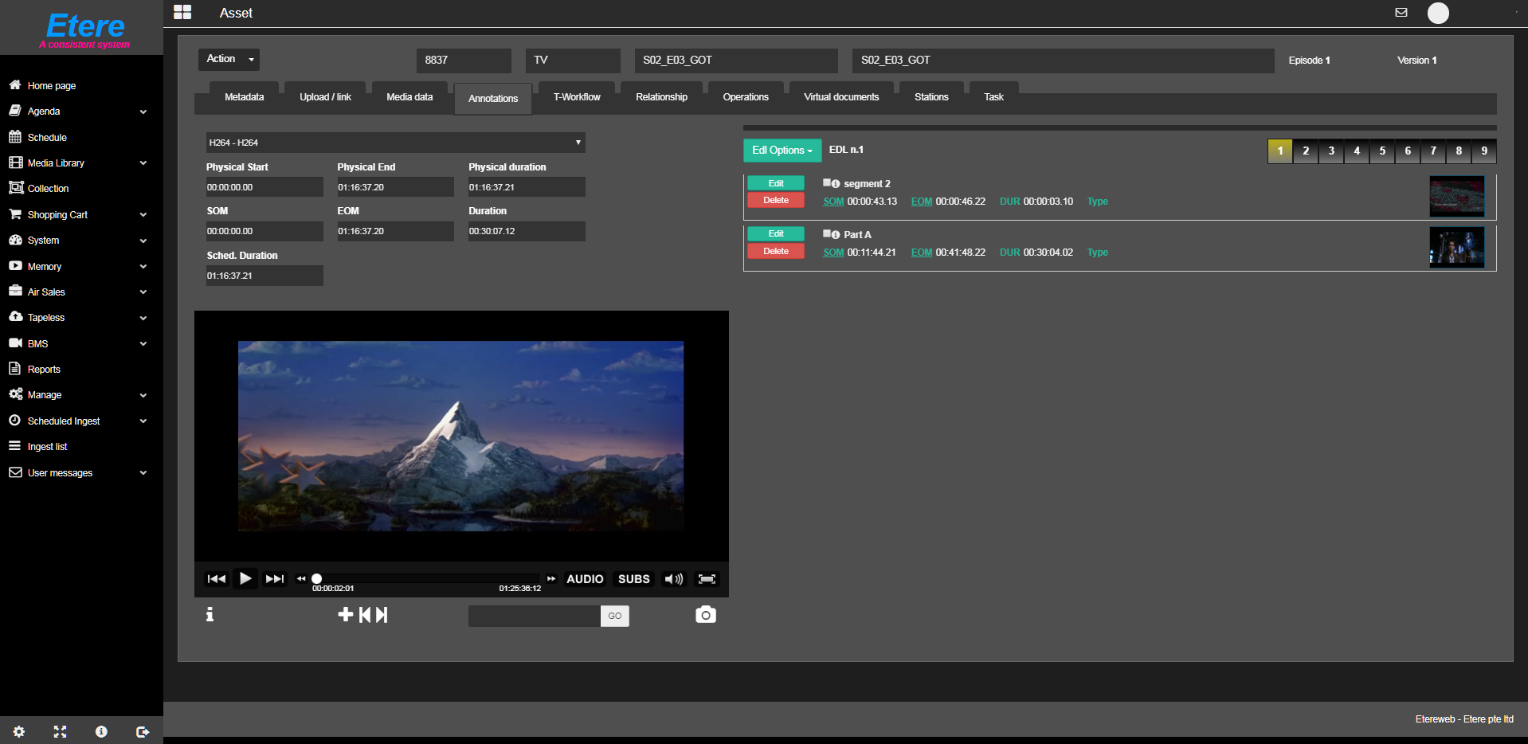Open the info panel below the player

click(210, 614)
